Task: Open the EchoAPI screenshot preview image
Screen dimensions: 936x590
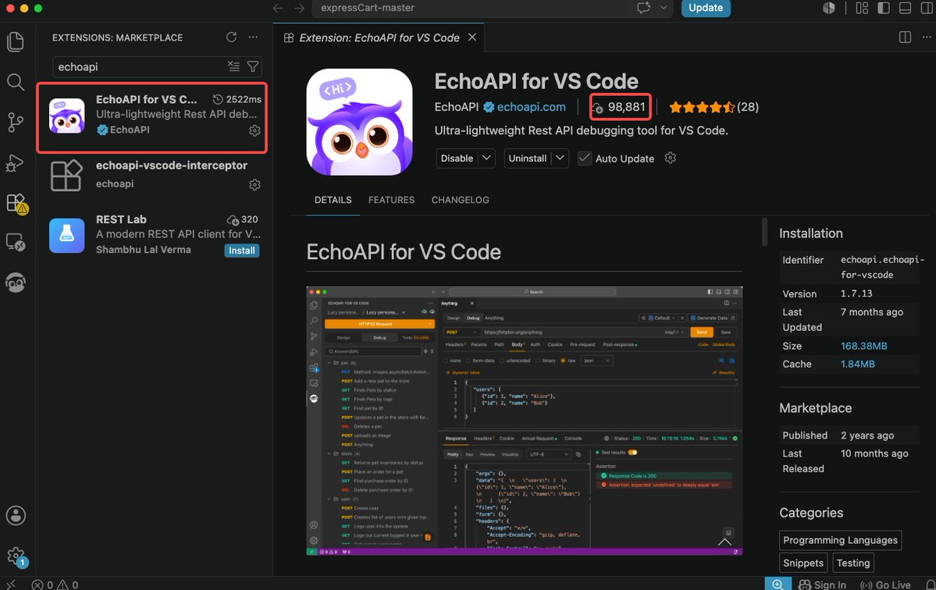Action: click(524, 421)
